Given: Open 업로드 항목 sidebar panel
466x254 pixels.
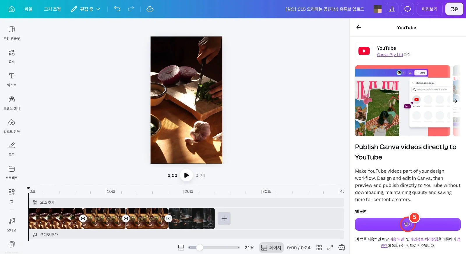Looking at the screenshot, I should point(12,126).
